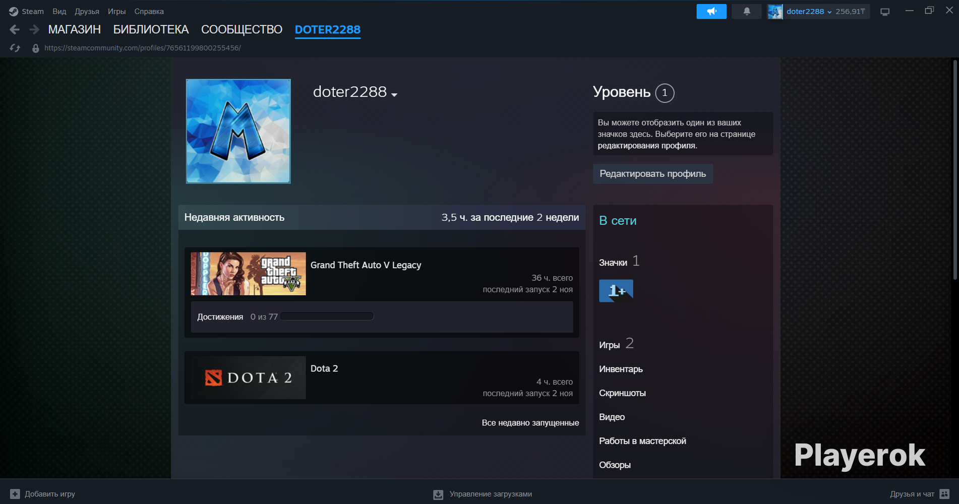Open the Обзоры link
The height and width of the screenshot is (504, 959).
point(615,465)
